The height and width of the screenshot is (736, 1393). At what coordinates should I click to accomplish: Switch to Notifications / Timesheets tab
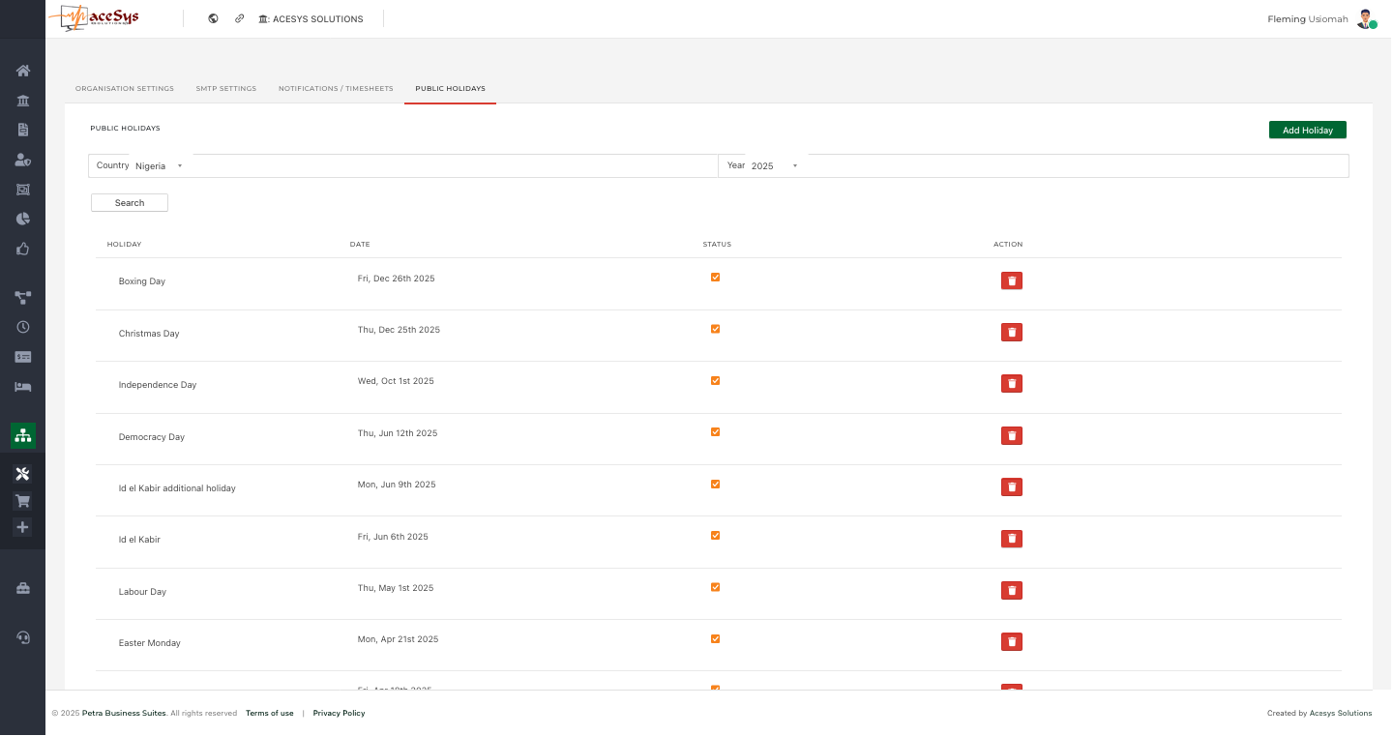336,89
